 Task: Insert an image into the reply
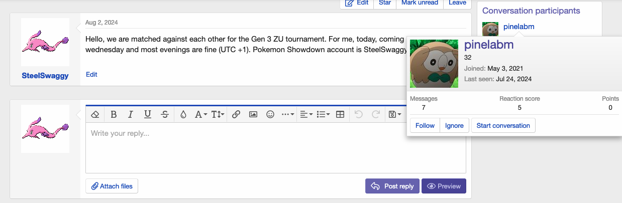click(x=253, y=114)
